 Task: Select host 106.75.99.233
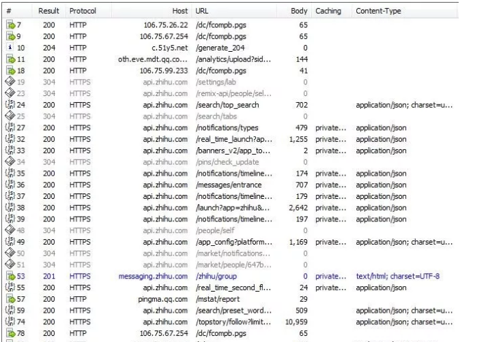[164, 71]
